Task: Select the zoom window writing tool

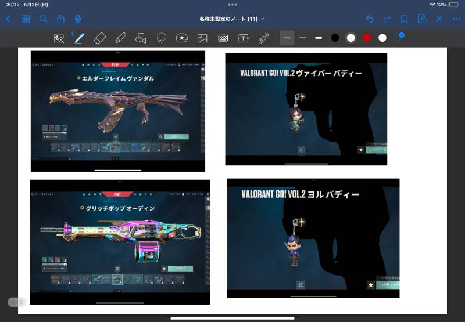Action: [59, 38]
